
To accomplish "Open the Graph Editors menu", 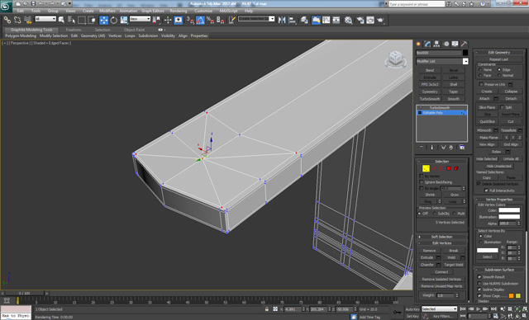I will pos(152,11).
